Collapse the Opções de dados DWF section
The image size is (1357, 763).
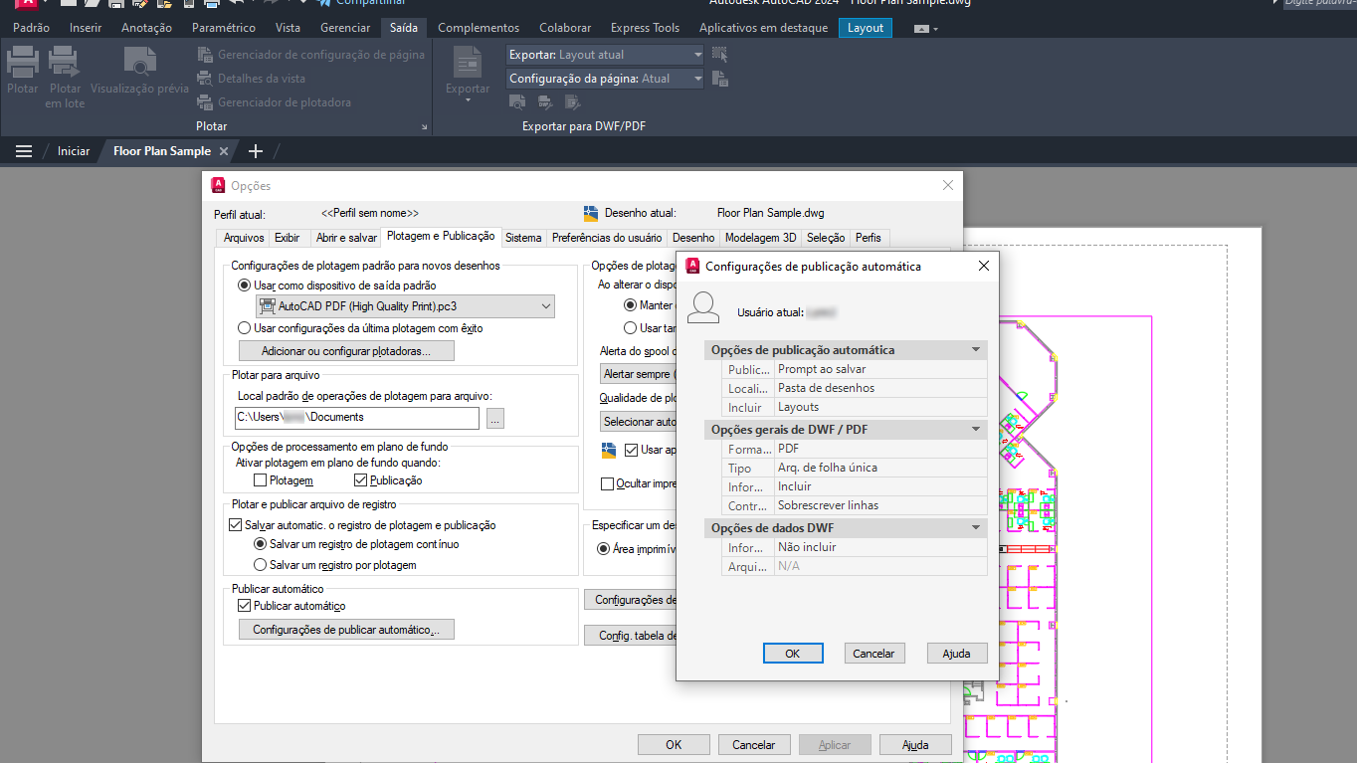click(x=976, y=528)
